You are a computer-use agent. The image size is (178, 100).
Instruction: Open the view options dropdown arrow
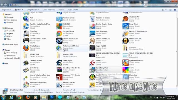[166, 10]
